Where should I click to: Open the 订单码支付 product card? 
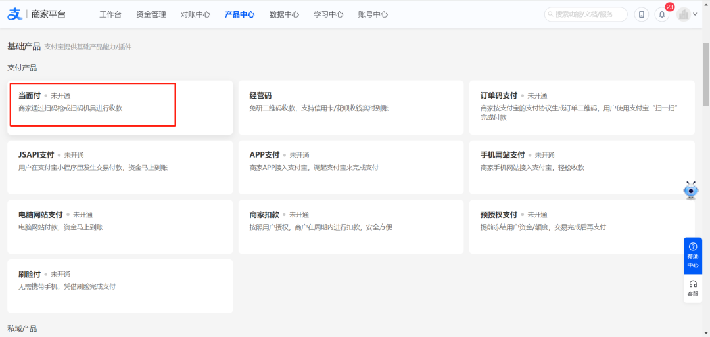[582, 108]
